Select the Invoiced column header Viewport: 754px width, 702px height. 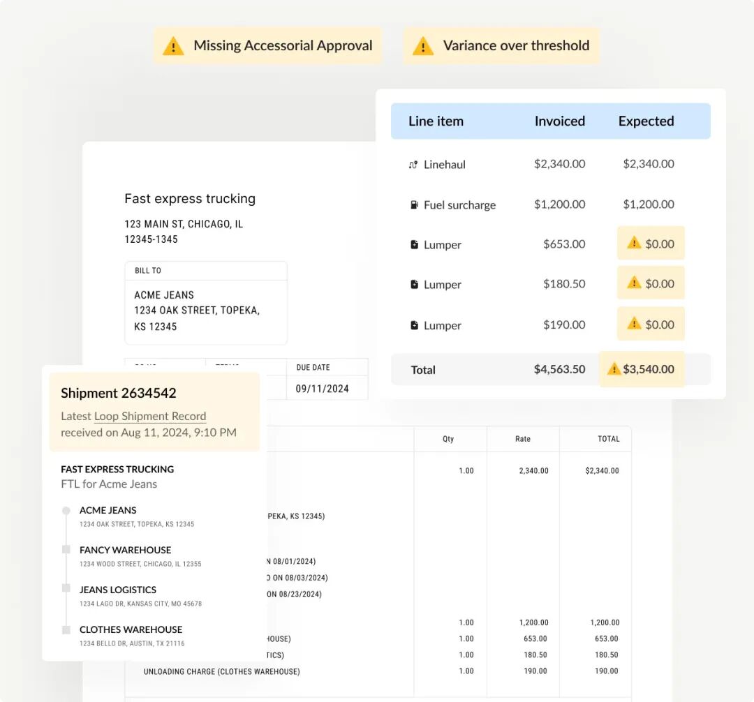[559, 121]
